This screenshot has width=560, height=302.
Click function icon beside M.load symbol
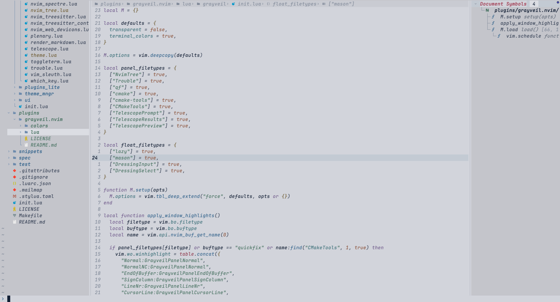coord(493,29)
